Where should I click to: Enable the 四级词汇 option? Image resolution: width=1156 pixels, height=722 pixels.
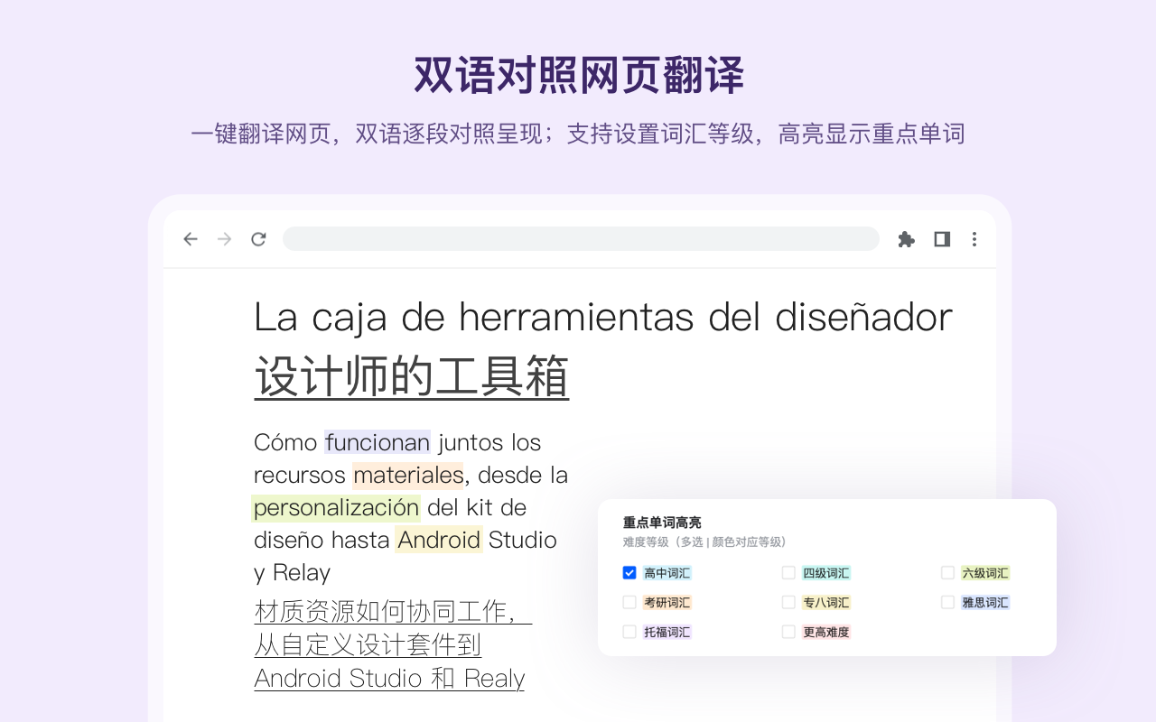click(x=788, y=572)
